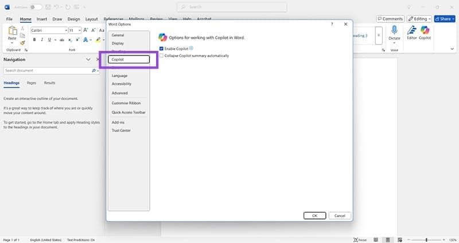This screenshot has width=459, height=243.
Task: Open the Calibri font name dropdown
Action: click(x=48, y=30)
